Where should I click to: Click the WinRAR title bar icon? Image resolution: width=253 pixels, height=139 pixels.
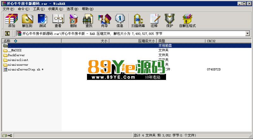pyautogui.click(x=3, y=3)
